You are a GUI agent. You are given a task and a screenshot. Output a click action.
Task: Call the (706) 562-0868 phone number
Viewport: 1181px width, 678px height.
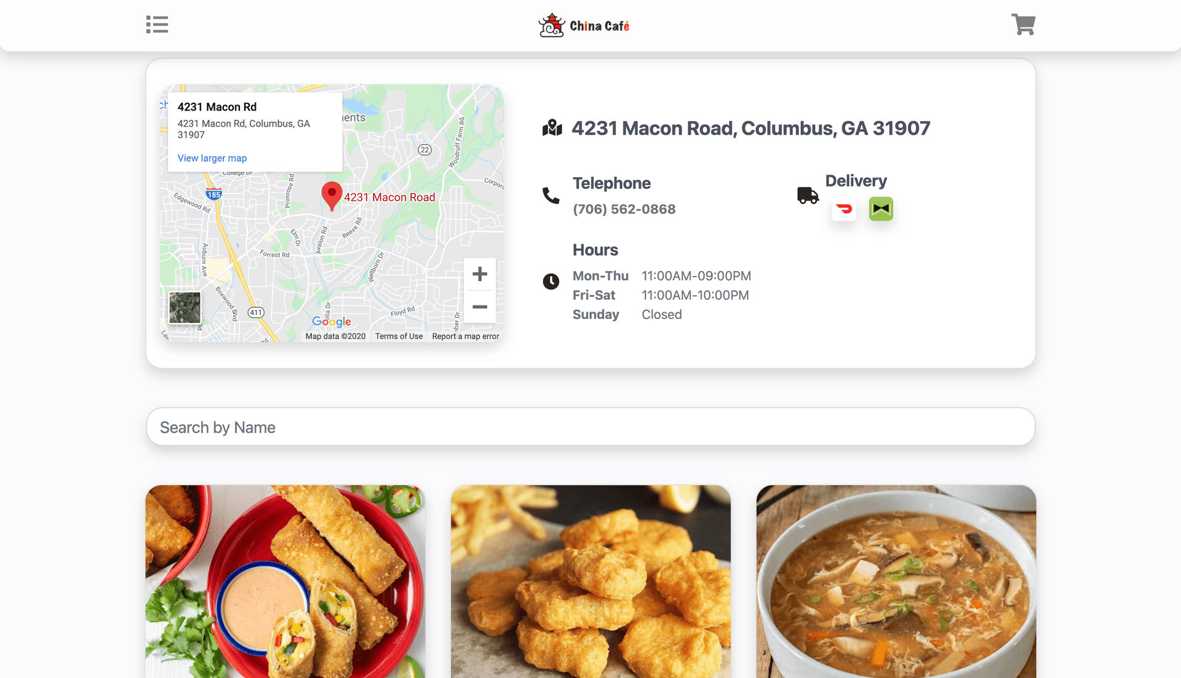(624, 209)
